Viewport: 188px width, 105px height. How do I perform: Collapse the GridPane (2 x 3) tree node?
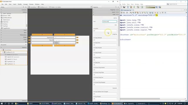pos(2,52)
